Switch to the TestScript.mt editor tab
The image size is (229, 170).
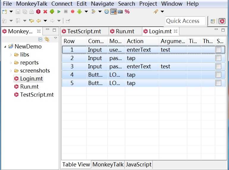[84, 31]
